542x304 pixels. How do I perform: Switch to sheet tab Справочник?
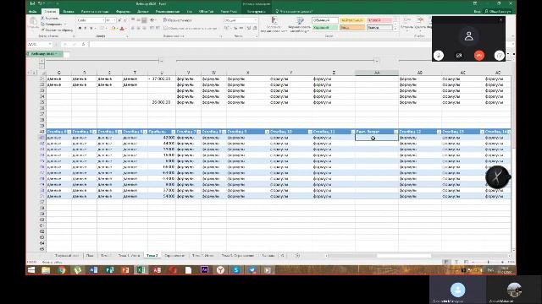(x=174, y=255)
